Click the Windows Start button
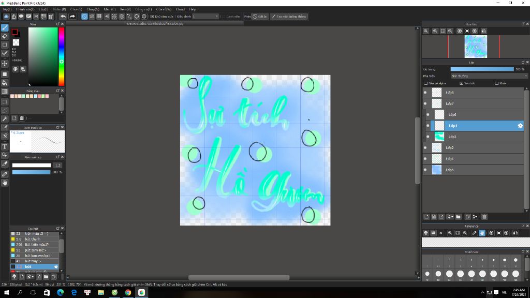530x298 pixels. click(x=6, y=292)
